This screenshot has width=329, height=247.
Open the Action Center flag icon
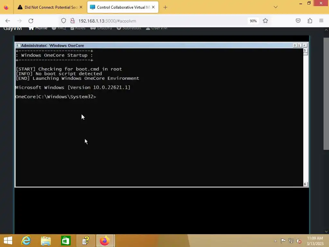[x=283, y=241]
